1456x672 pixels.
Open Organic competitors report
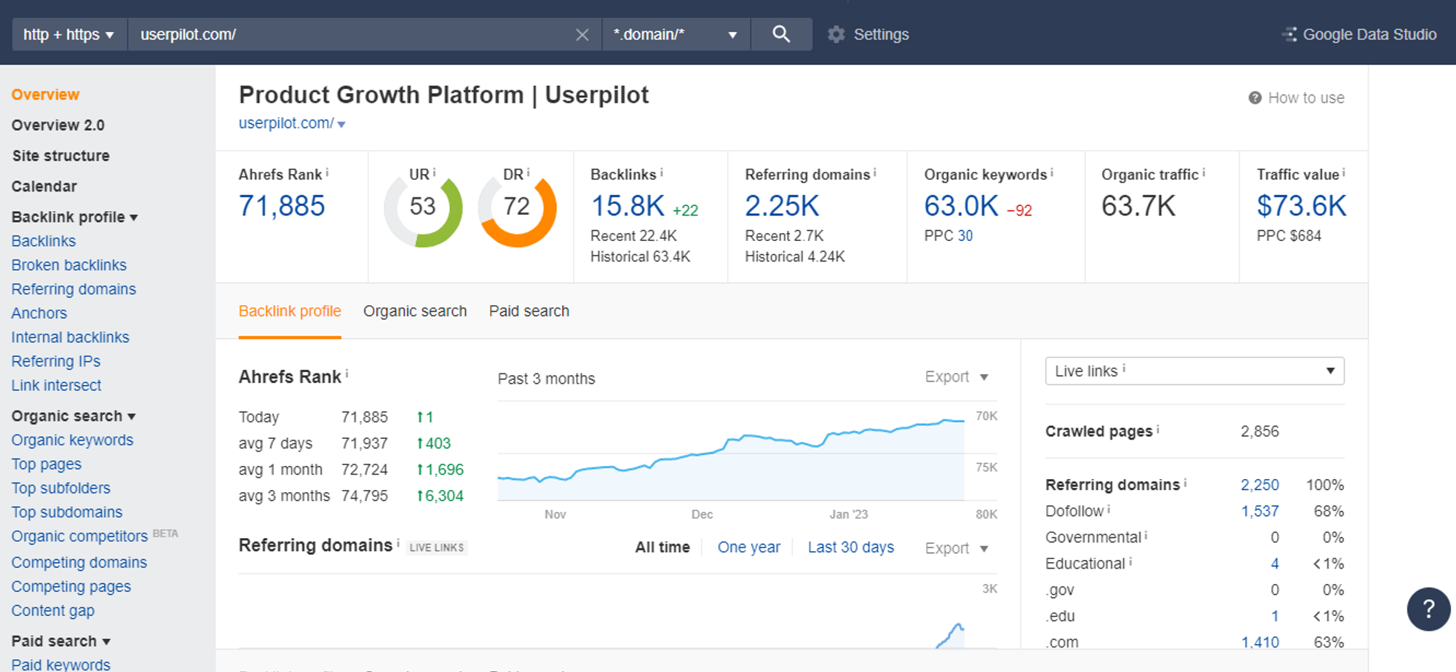(80, 536)
